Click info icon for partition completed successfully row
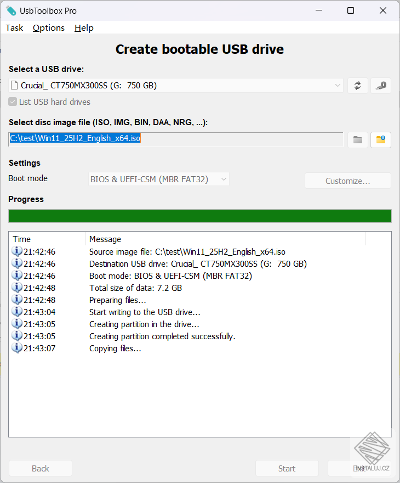This screenshot has height=483, width=400. coord(17,336)
